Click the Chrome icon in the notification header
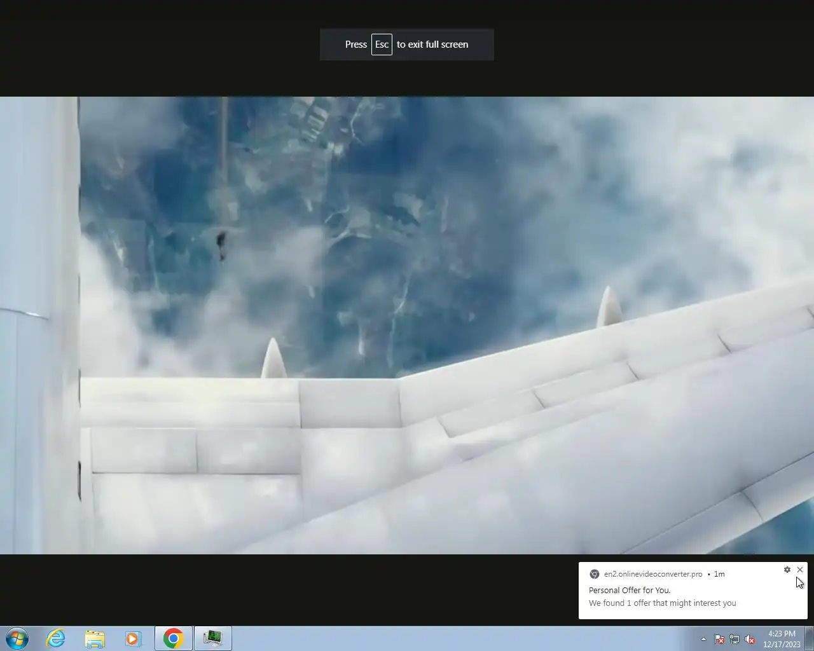Screen dimensions: 814x651 pos(594,574)
